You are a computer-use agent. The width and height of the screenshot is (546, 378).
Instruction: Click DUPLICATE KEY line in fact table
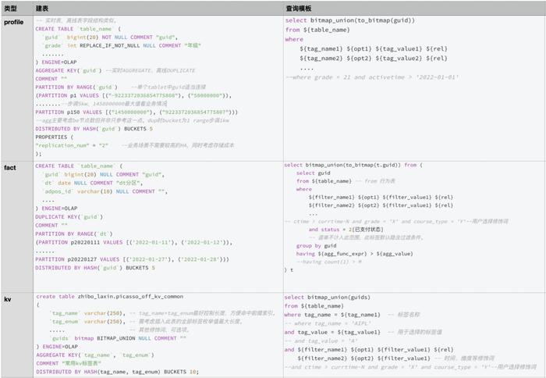[x=69, y=217]
